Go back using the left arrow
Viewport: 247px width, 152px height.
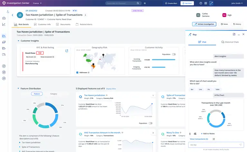[13, 15]
